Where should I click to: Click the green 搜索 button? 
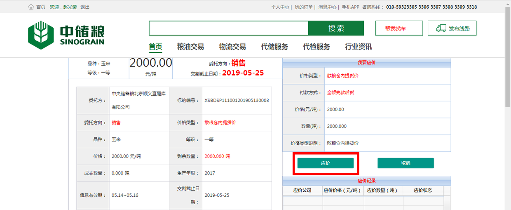(x=336, y=28)
